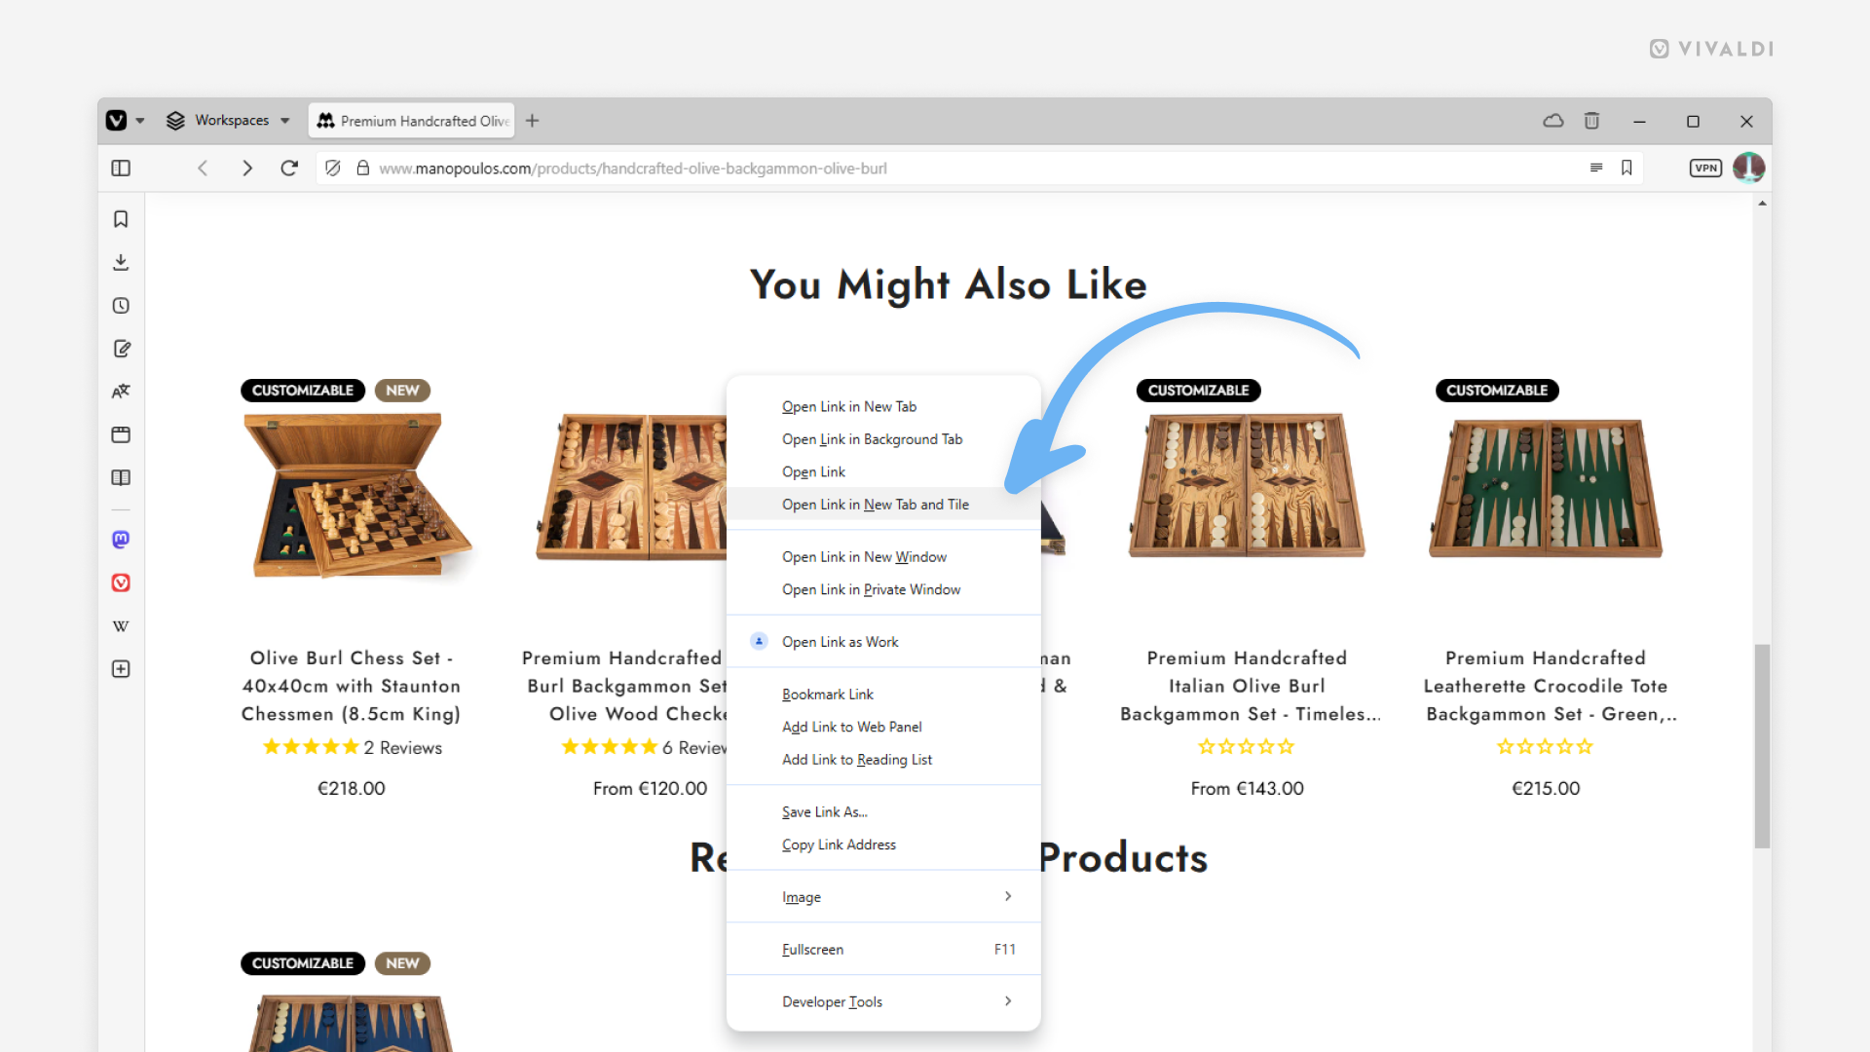Select Bookmark Link entry
The height and width of the screenshot is (1052, 1870).
point(883,695)
